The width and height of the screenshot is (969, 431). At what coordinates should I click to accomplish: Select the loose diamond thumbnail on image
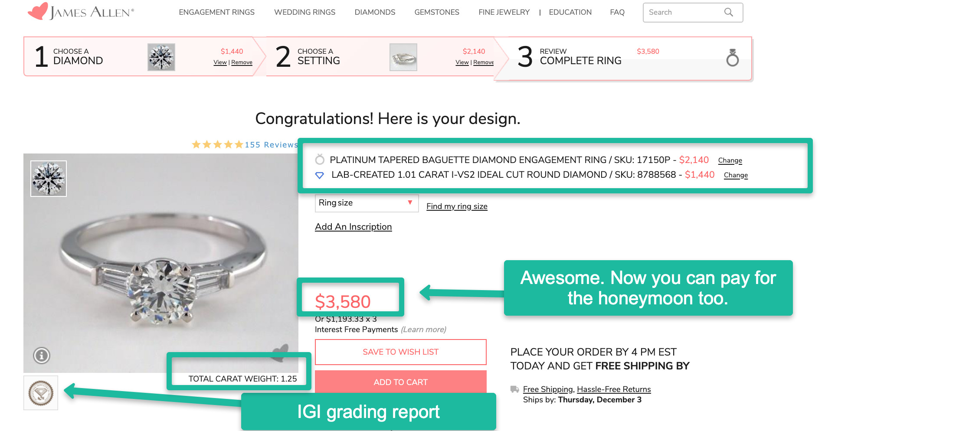click(49, 179)
